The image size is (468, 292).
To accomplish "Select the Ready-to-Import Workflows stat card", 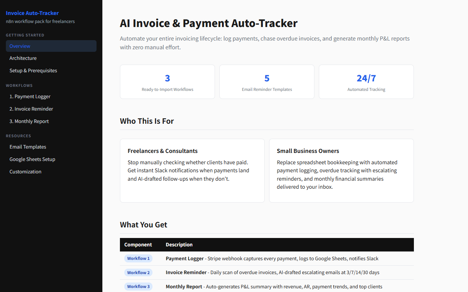I will click(x=167, y=82).
